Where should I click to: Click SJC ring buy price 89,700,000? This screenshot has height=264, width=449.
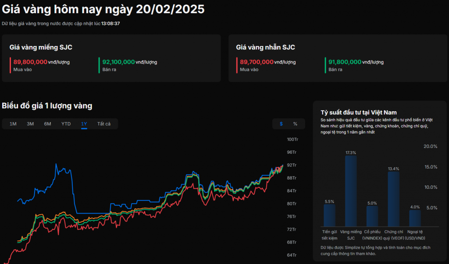257,62
